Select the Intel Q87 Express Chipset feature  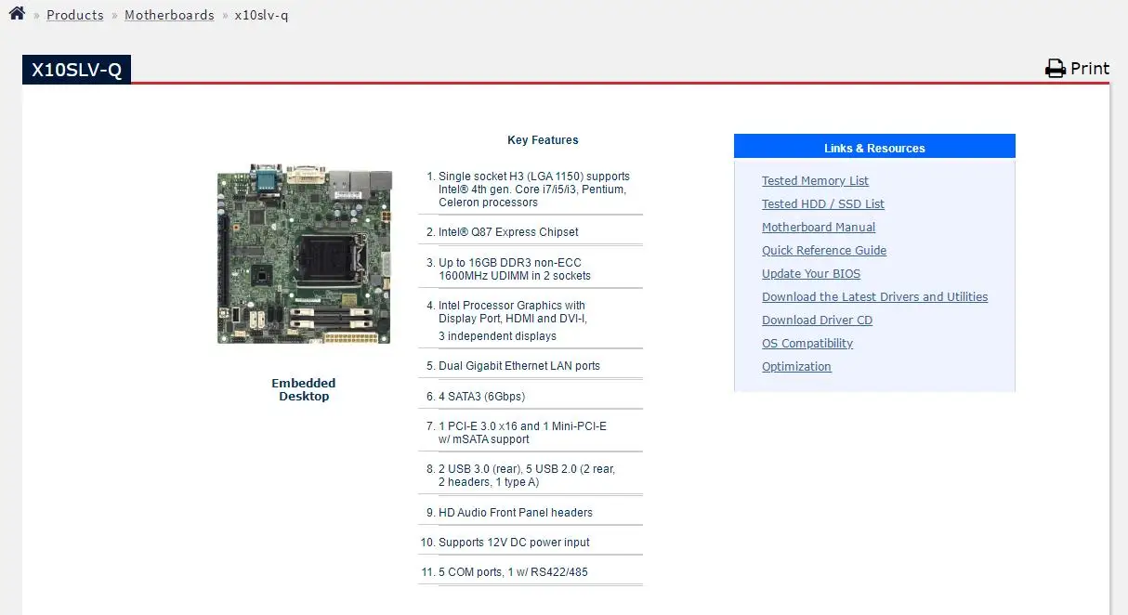pyautogui.click(x=508, y=232)
